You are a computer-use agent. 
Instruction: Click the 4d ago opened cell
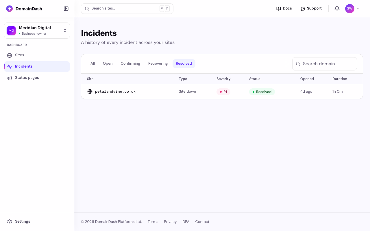pyautogui.click(x=306, y=92)
